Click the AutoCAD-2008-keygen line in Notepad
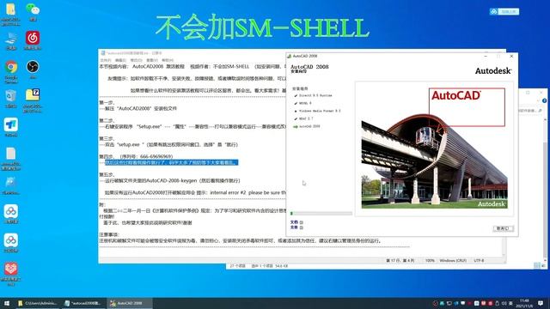550x309 pixels. pos(170,181)
